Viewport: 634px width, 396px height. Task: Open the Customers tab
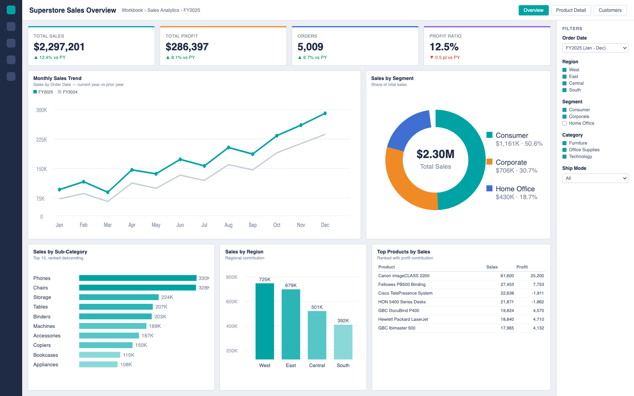pos(610,10)
